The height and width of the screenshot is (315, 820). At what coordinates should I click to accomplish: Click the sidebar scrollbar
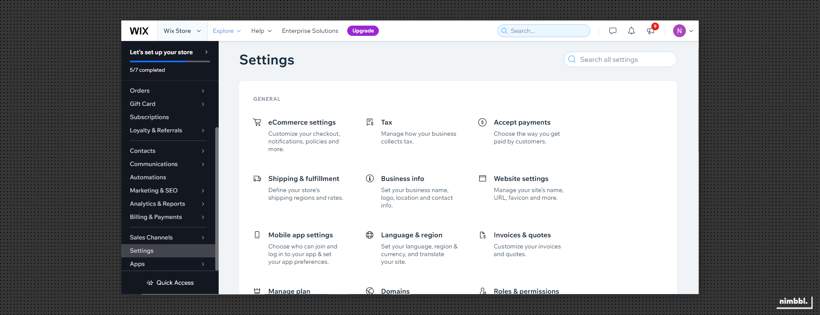[217, 198]
